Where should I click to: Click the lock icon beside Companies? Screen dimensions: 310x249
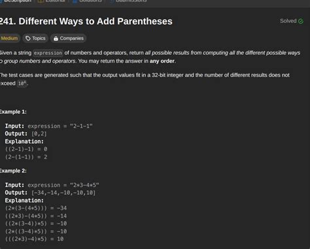pyautogui.click(x=56, y=39)
